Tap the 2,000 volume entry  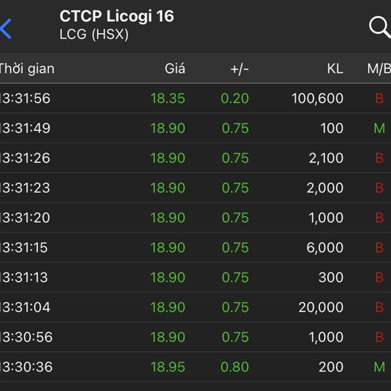[x=325, y=188]
